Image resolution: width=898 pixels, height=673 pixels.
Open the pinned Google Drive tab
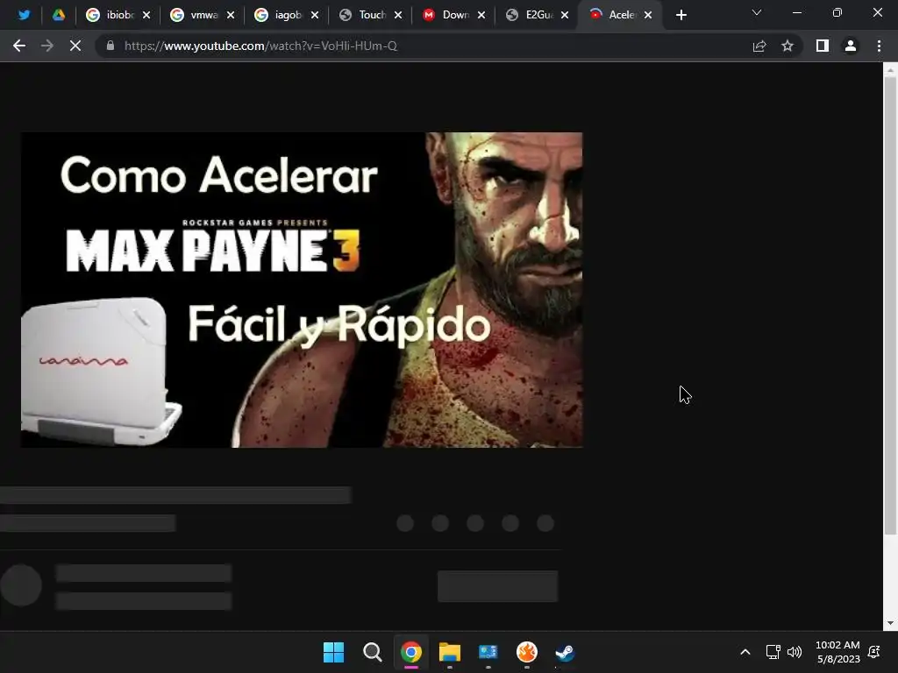[59, 15]
